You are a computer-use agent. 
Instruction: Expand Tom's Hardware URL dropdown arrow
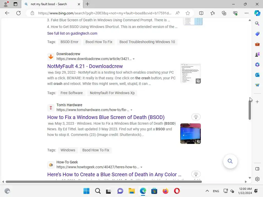[x=131, y=110]
